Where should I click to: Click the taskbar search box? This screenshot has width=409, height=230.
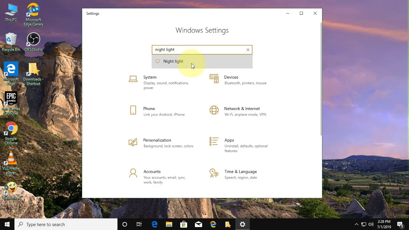pyautogui.click(x=66, y=224)
